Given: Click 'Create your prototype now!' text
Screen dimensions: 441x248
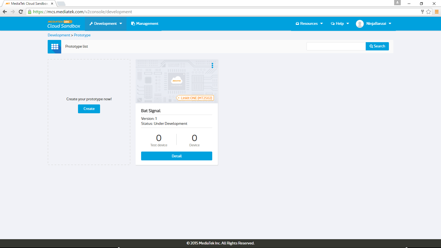Looking at the screenshot, I should point(89,99).
